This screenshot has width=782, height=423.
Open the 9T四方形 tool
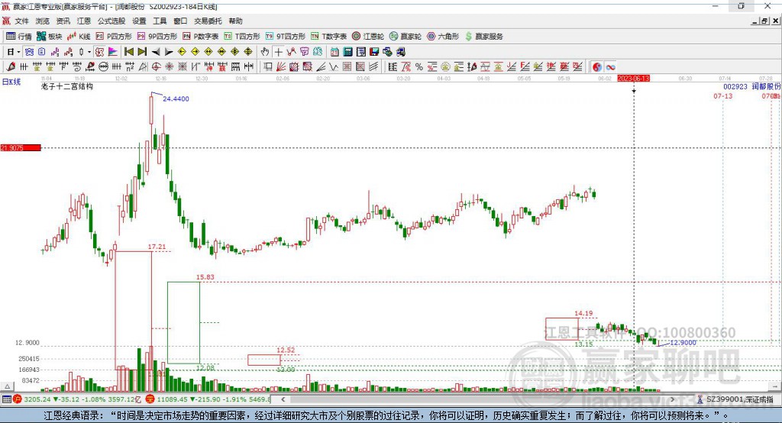click(x=286, y=37)
